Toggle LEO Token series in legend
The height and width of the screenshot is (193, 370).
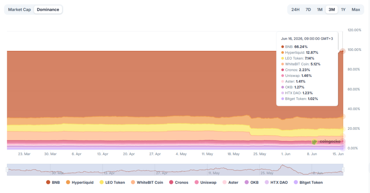112,183
